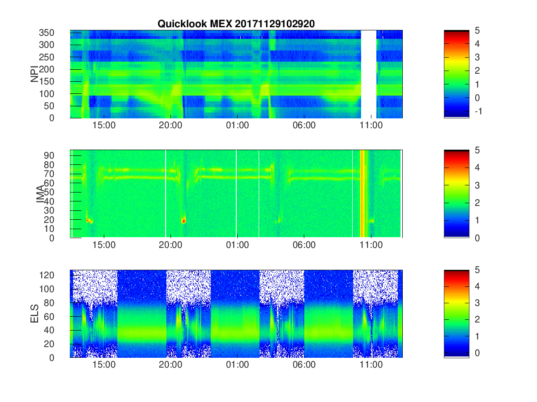Click the ELS colorbar
Viewport: 537px width, 402px height.
(x=456, y=314)
